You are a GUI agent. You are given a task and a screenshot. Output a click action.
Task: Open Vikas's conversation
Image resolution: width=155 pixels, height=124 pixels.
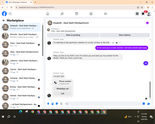(21, 53)
